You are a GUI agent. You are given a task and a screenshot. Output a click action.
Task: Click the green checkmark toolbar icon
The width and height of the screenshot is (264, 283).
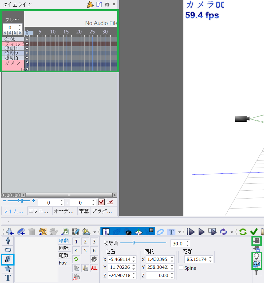click(254, 232)
